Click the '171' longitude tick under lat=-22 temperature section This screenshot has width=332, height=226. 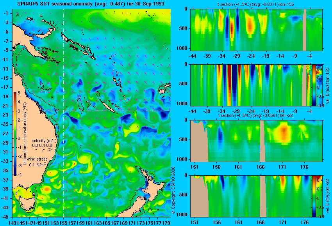click(x=282, y=167)
